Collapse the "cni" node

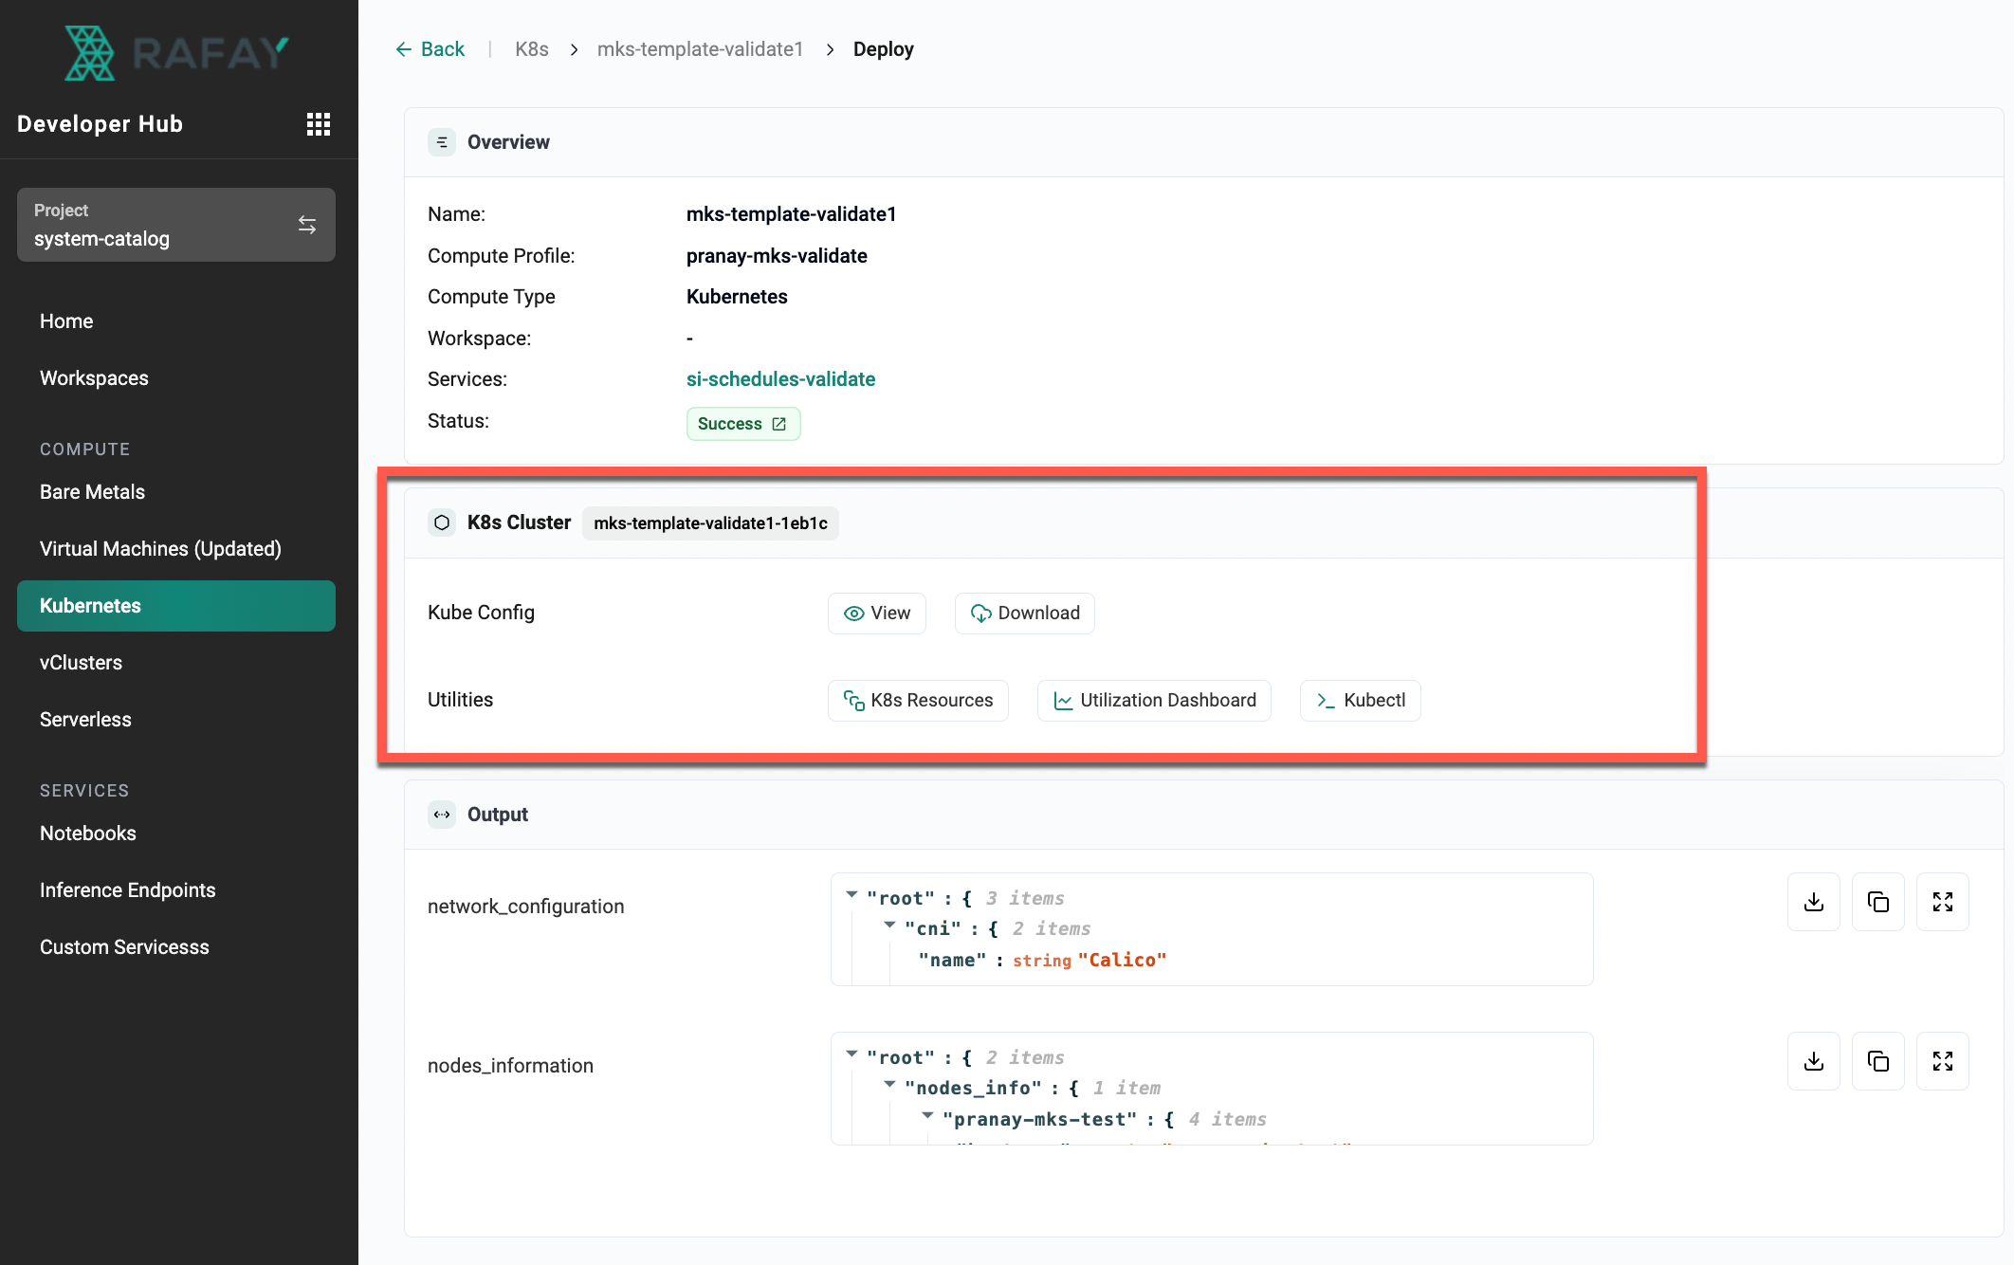(x=889, y=926)
